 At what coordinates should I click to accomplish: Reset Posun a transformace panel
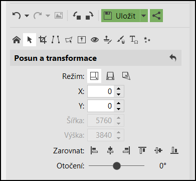(173, 58)
